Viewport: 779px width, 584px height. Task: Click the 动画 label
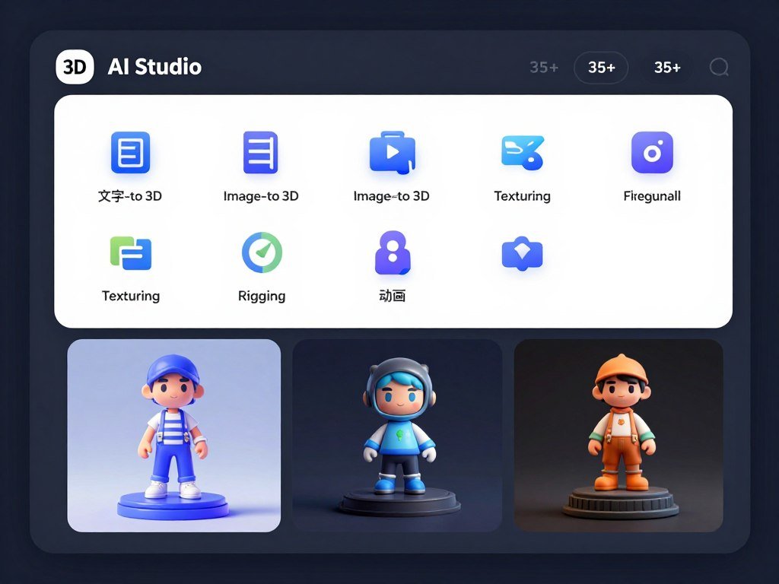pyautogui.click(x=393, y=296)
